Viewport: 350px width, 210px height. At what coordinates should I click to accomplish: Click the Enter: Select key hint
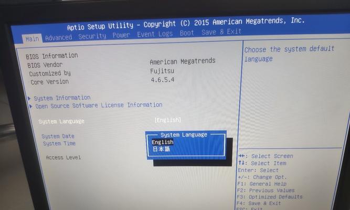tap(258, 170)
